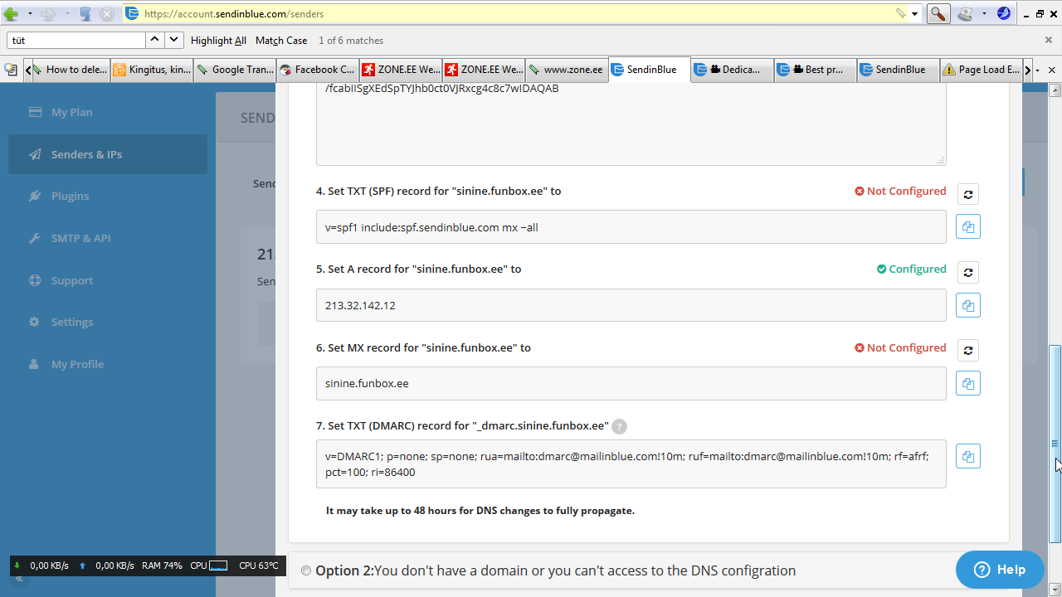Switch to the "Google Tran..." tab
The width and height of the screenshot is (1062, 597).
coord(235,70)
